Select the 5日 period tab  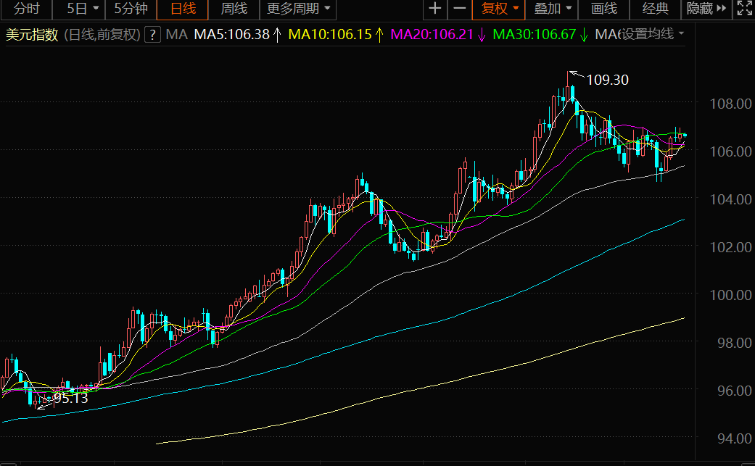(77, 9)
